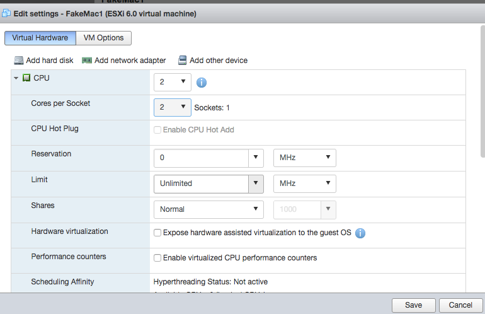Open the CPU count dropdown

[173, 82]
